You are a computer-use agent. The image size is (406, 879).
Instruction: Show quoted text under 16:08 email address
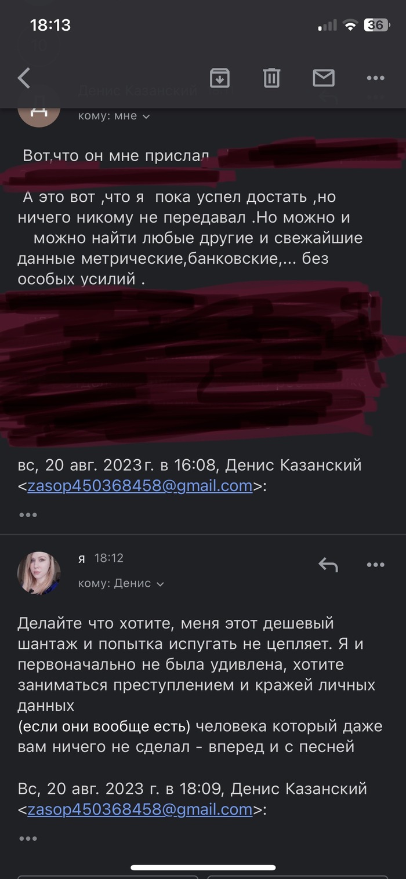point(28,514)
